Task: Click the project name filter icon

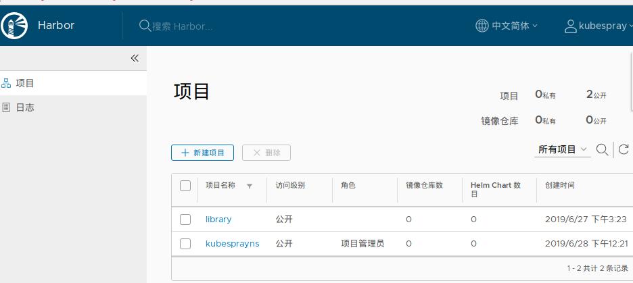Action: pyautogui.click(x=250, y=186)
